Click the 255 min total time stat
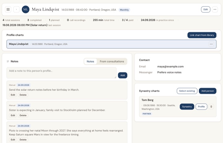This screenshot has height=143, width=223. click(103, 20)
